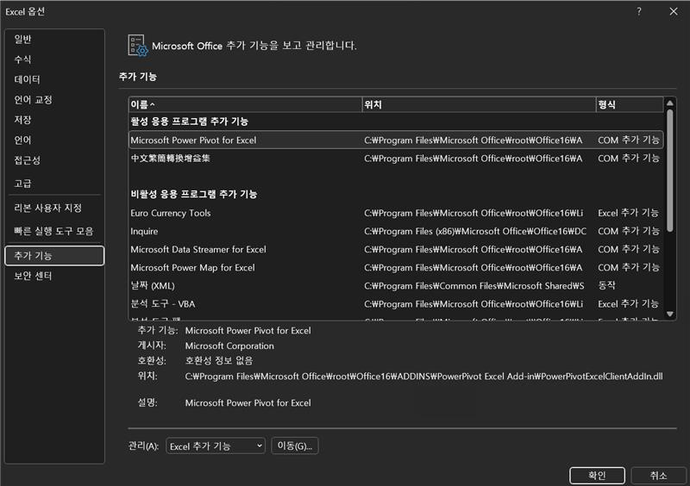690x486 pixels.
Task: Click 동작 type cell of 날짜 row
Action: [x=606, y=286]
